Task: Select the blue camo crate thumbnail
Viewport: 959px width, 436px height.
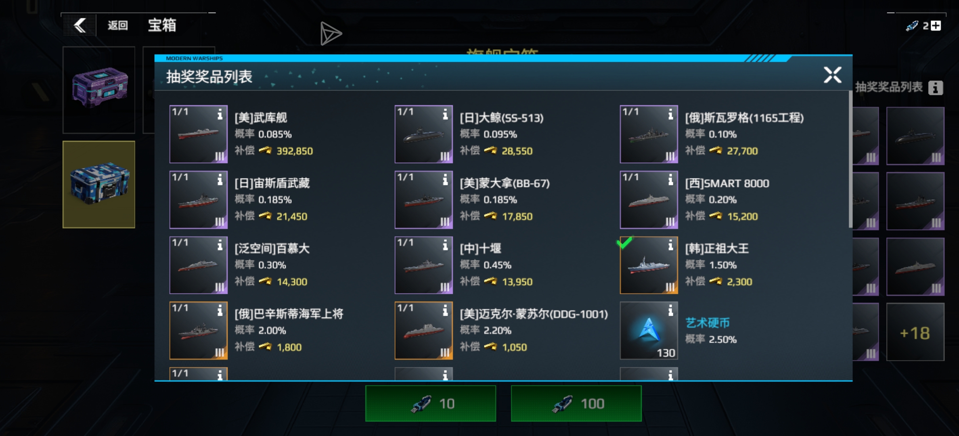Action: coord(99,184)
